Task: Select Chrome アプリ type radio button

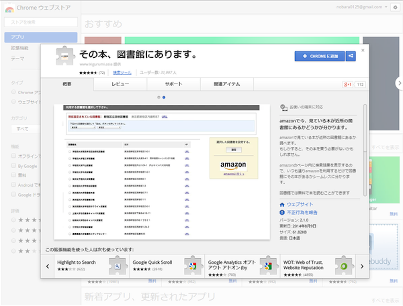Action: pyautogui.click(x=14, y=92)
